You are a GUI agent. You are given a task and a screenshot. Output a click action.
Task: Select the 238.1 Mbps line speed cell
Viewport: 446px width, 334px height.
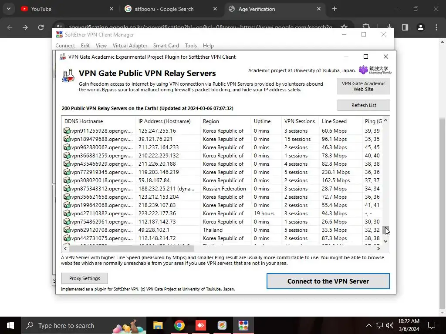click(336, 172)
